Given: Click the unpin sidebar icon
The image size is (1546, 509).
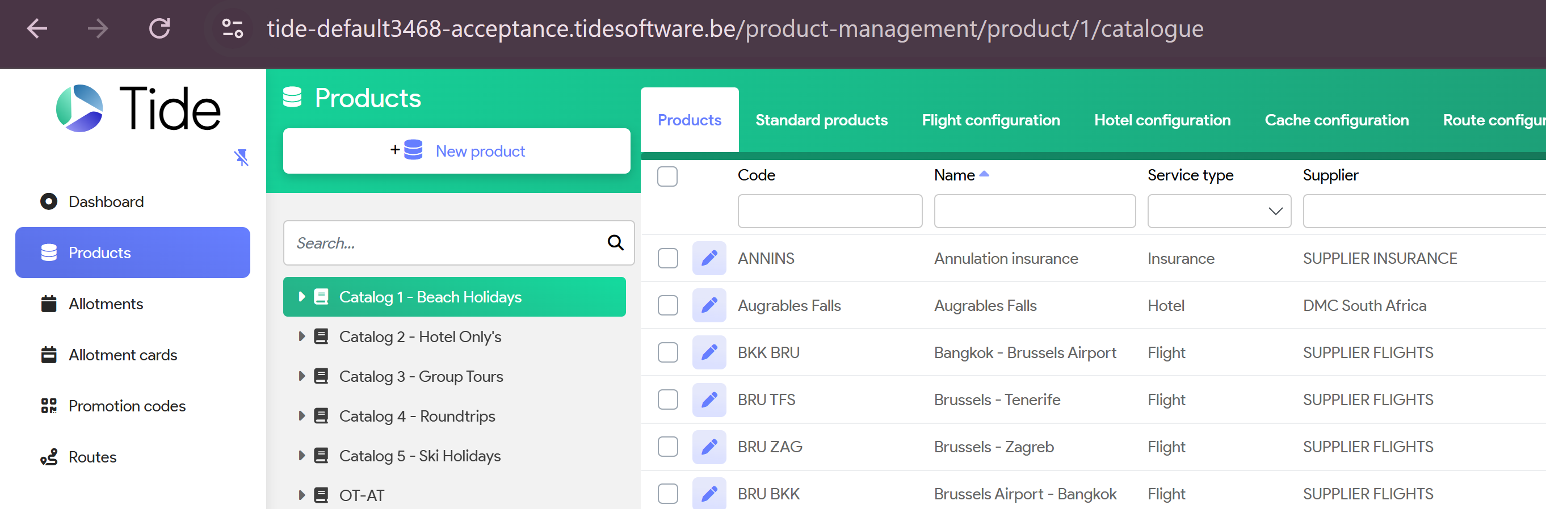Looking at the screenshot, I should [x=241, y=158].
